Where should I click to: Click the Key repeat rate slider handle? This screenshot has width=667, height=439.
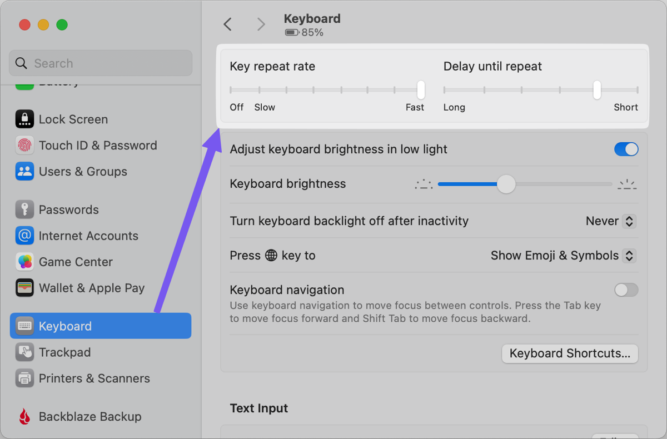[x=421, y=89]
